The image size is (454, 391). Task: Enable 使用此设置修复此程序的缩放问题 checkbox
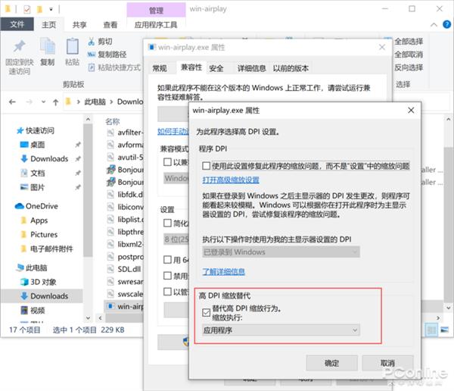click(207, 165)
